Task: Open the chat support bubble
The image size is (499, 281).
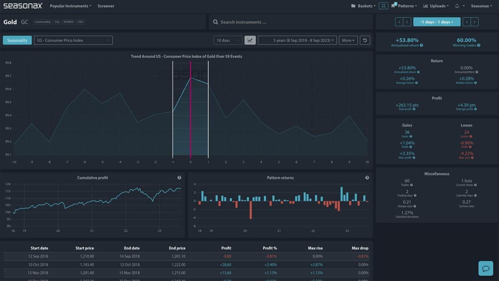Action: pos(486,269)
